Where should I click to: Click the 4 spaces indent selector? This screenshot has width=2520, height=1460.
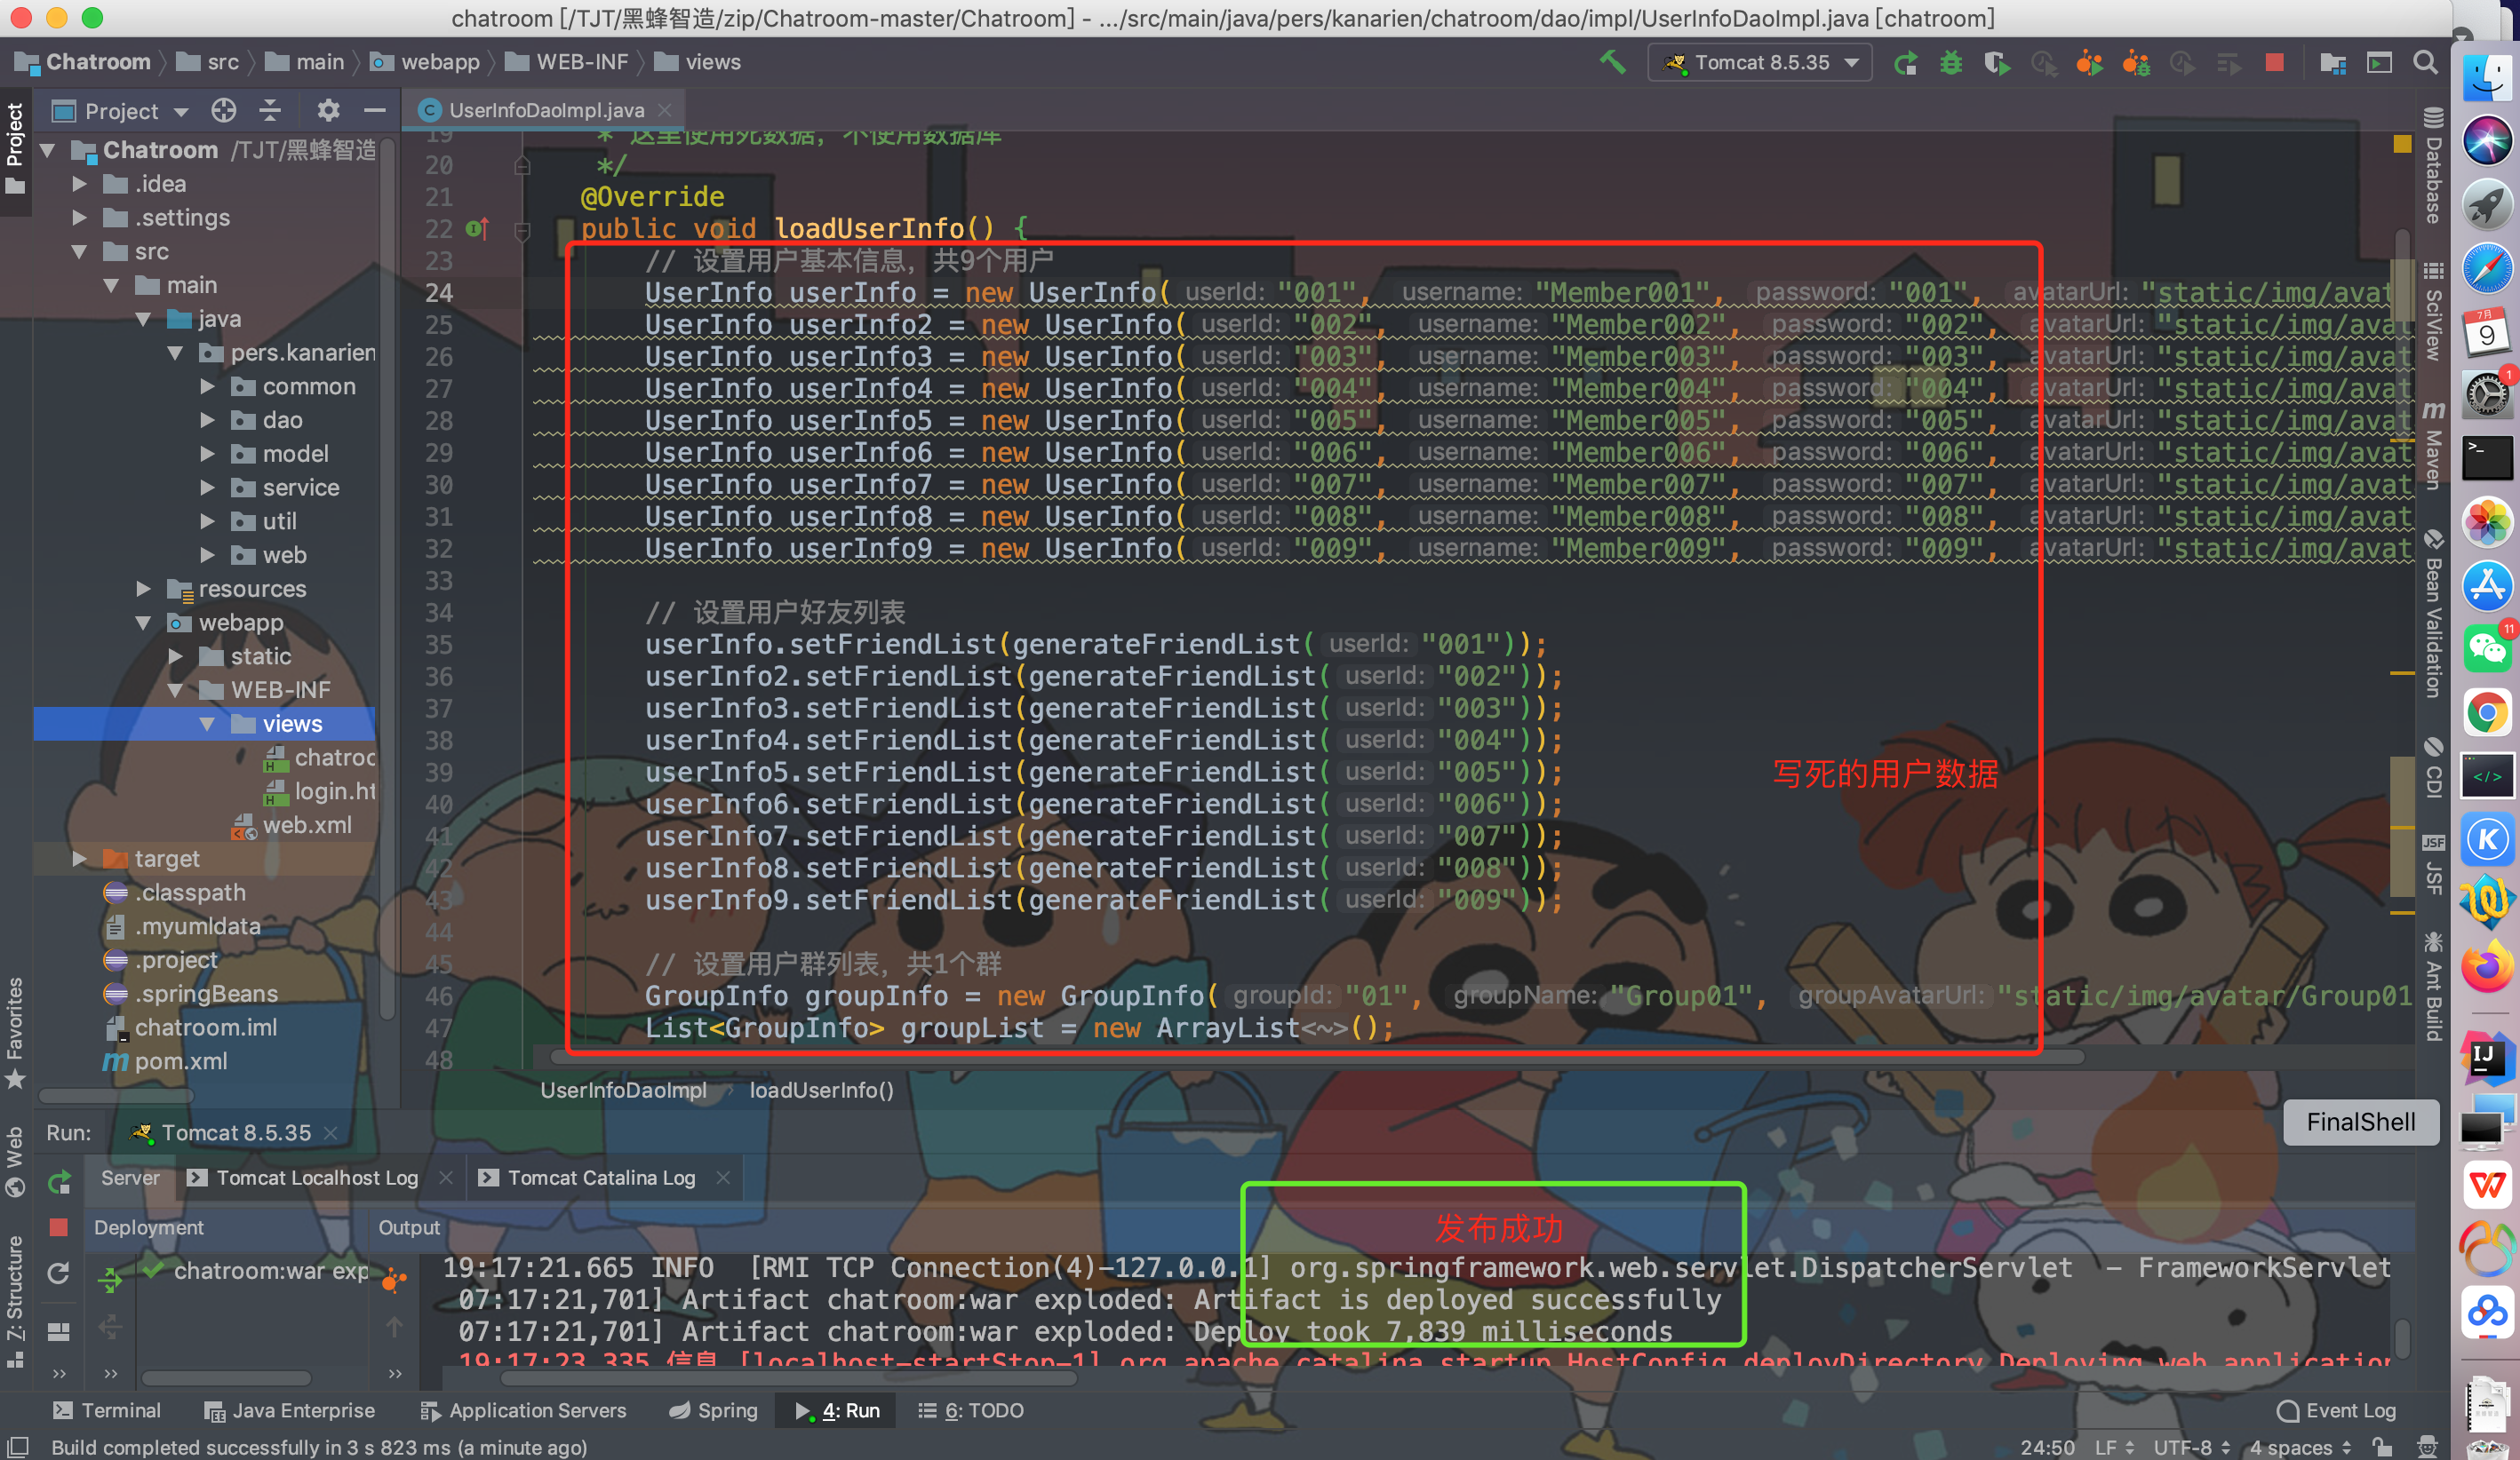2299,1447
